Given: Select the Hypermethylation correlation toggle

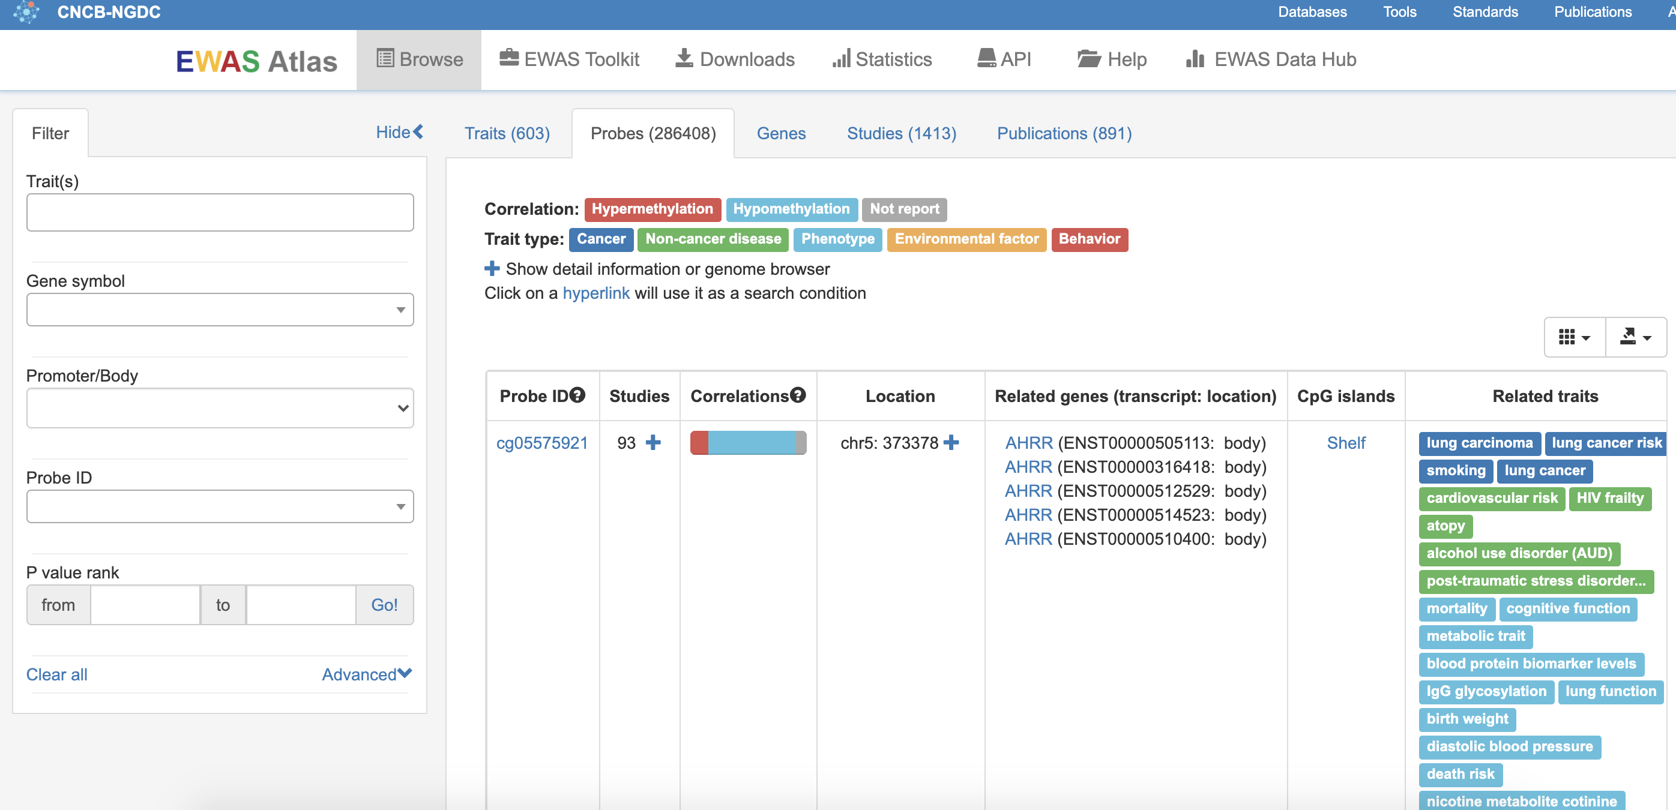Looking at the screenshot, I should coord(652,208).
